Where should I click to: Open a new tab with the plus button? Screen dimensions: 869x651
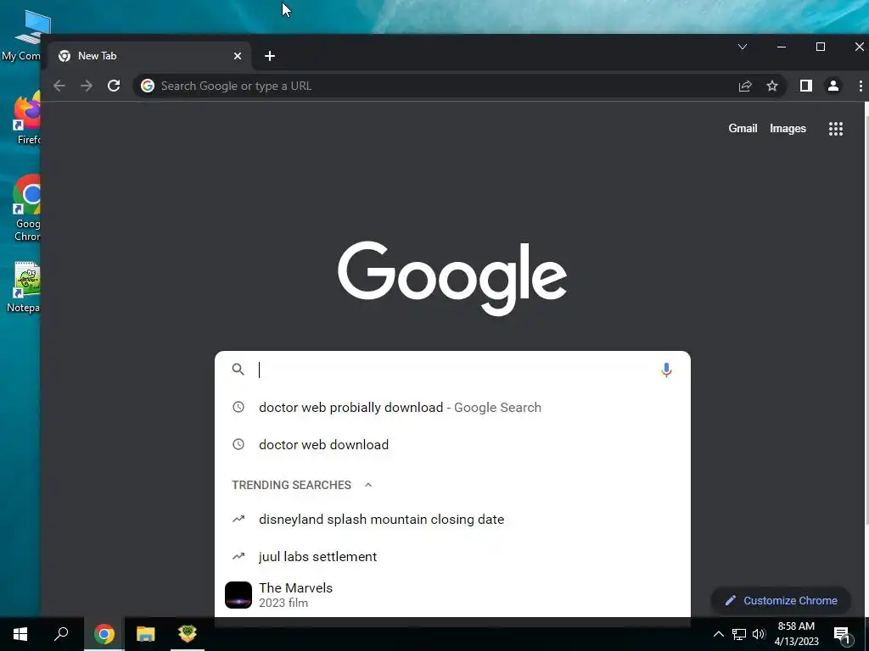click(269, 56)
